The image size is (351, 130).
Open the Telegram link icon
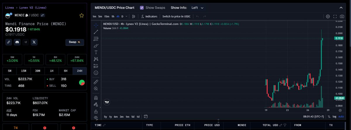pos(26,42)
